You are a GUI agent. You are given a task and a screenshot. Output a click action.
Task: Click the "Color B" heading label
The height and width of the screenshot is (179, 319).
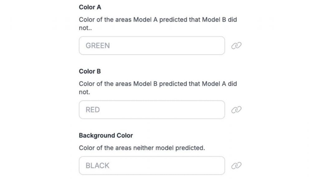(90, 71)
